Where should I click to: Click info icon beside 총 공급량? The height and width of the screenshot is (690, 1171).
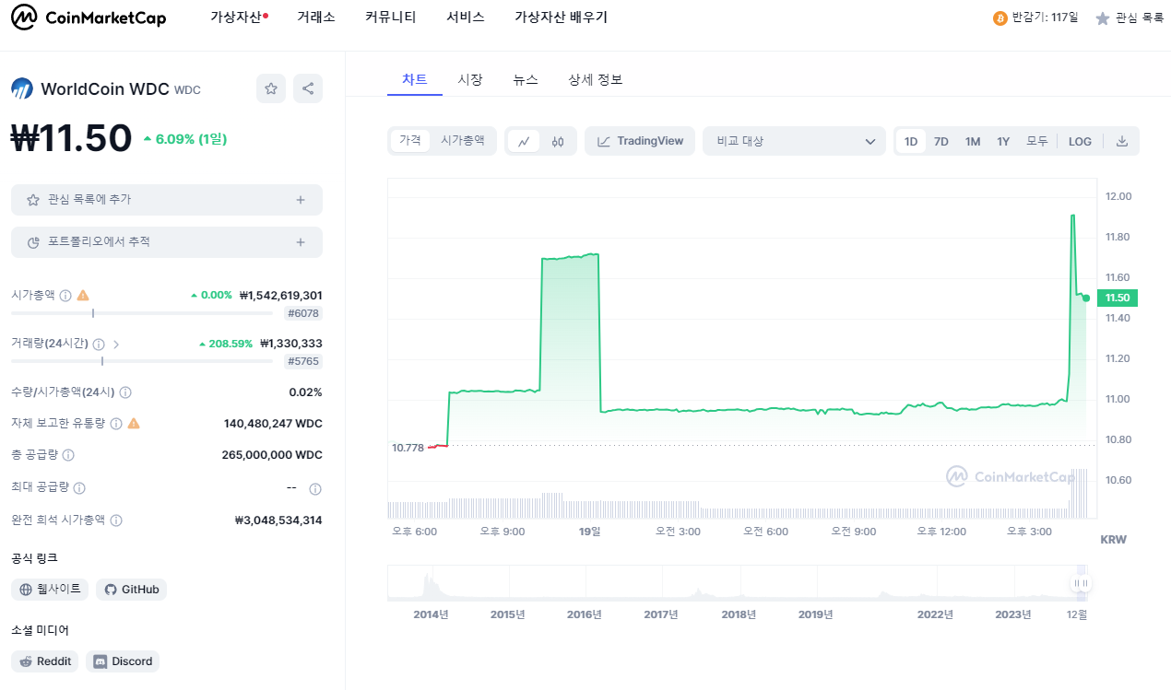(68, 455)
